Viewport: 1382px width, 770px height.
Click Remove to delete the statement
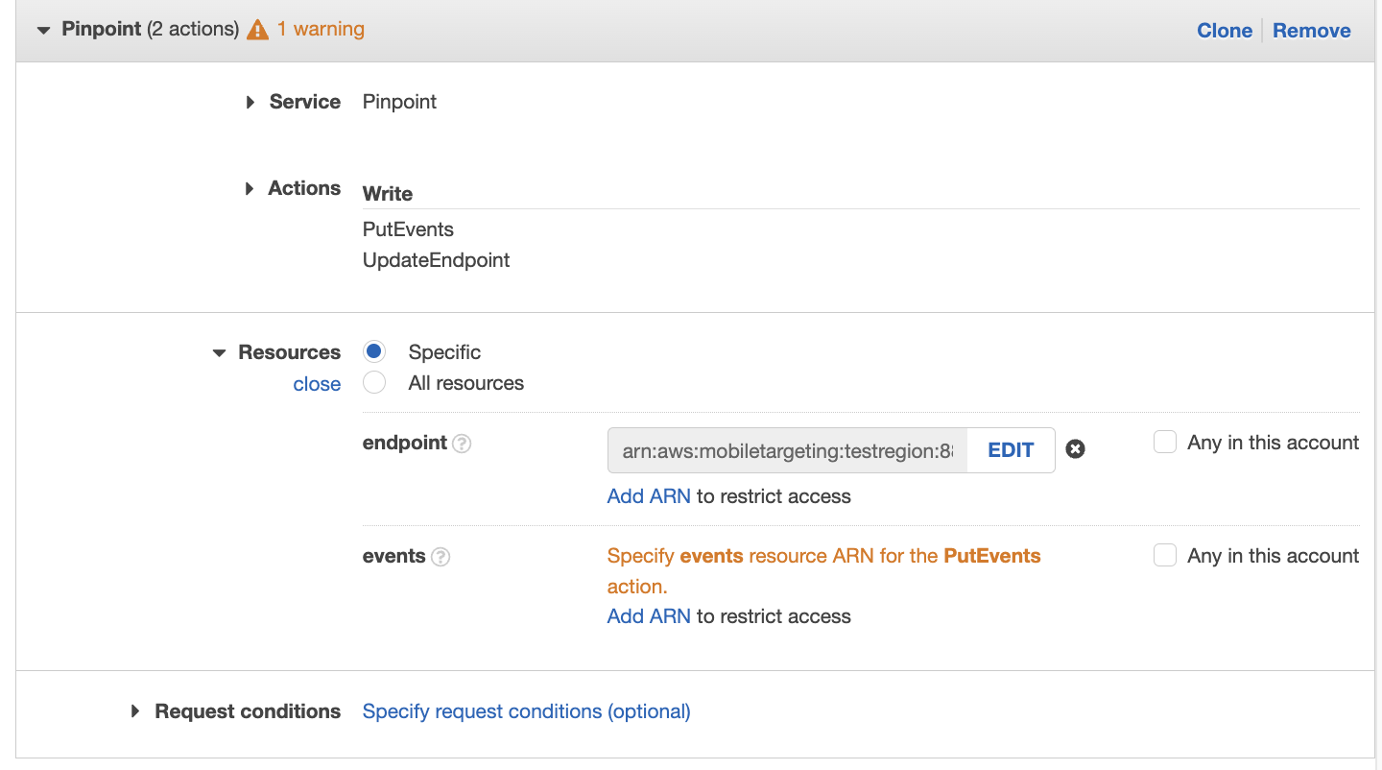1311,30
